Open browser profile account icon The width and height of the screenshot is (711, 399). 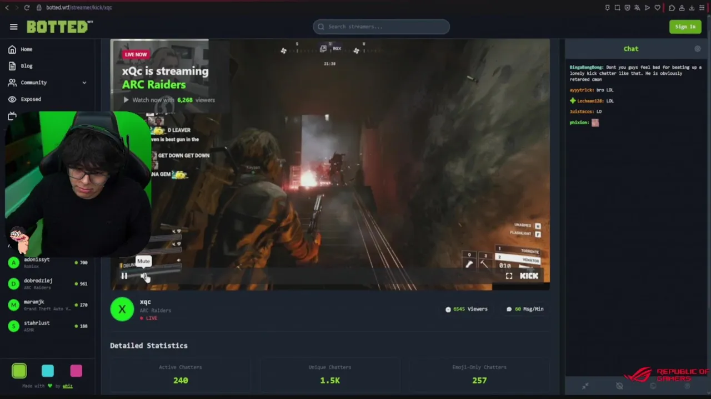[682, 8]
